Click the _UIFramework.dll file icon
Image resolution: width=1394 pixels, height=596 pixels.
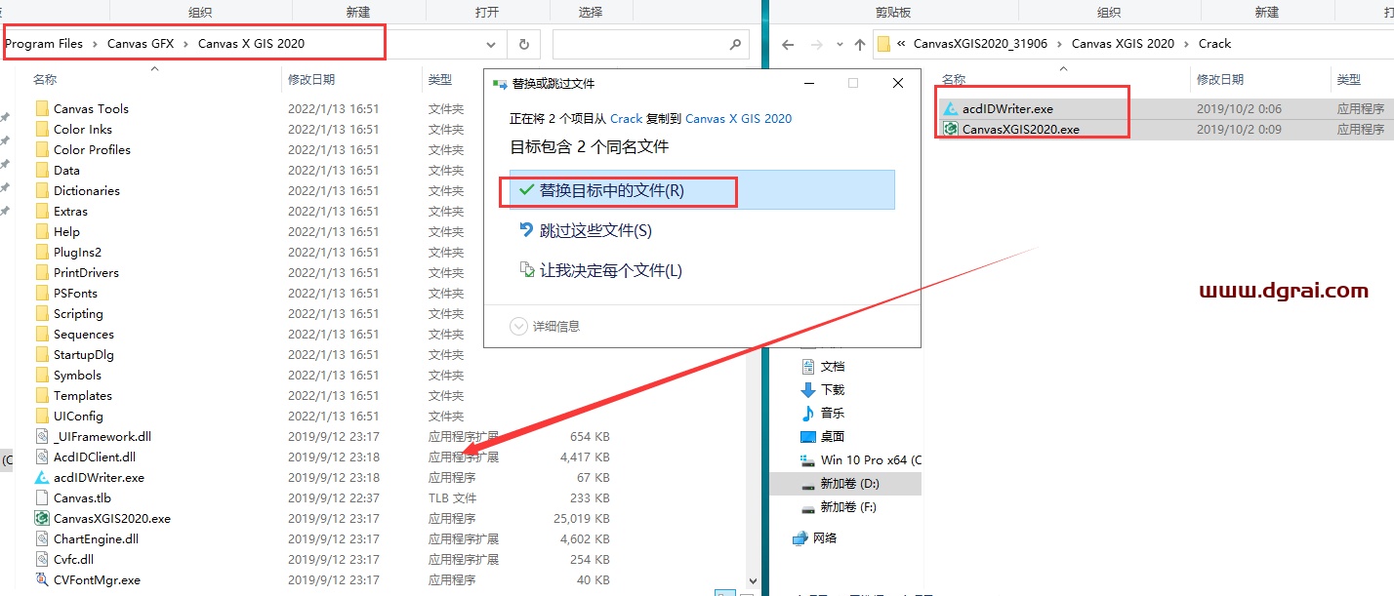pos(42,436)
